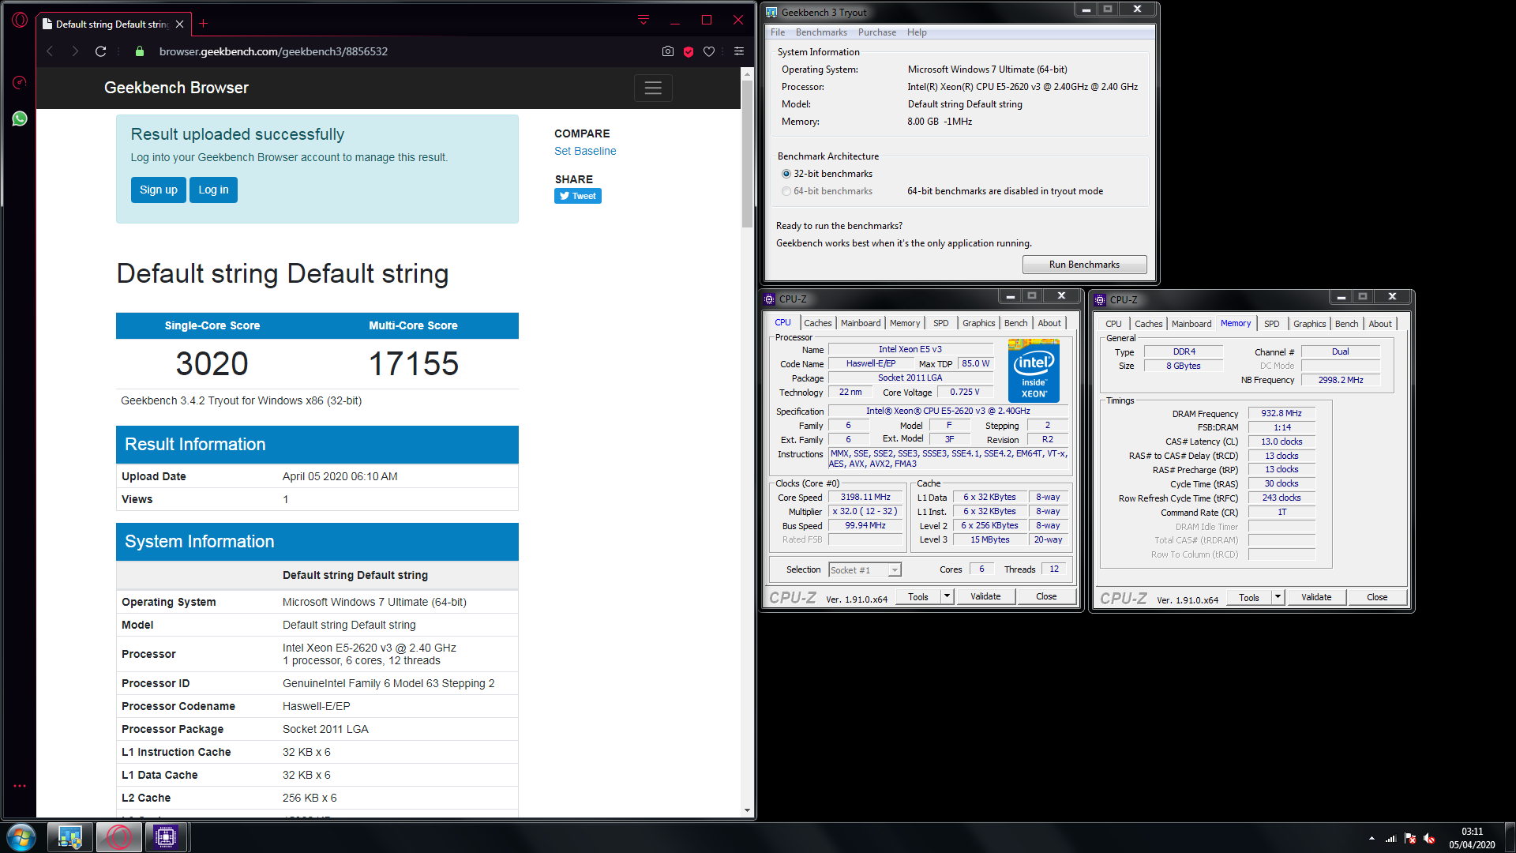The width and height of the screenshot is (1516, 853).
Task: Open the WhatsApp sidebar icon
Action: [x=20, y=118]
